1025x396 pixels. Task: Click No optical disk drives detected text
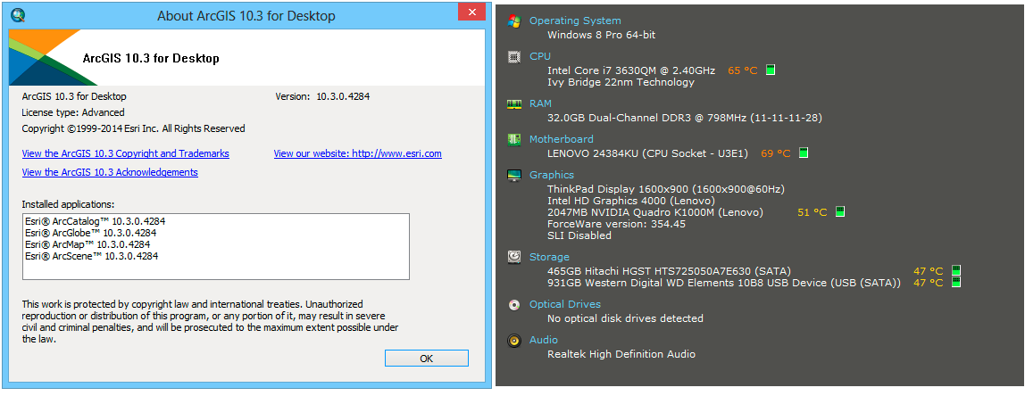tap(625, 319)
